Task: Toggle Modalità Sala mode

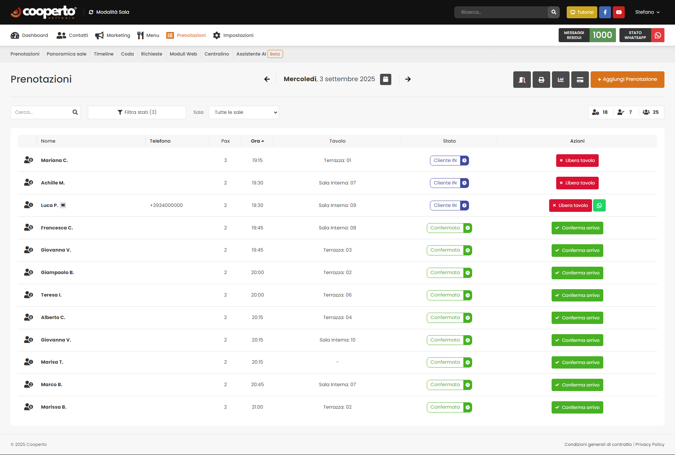Action: tap(109, 12)
